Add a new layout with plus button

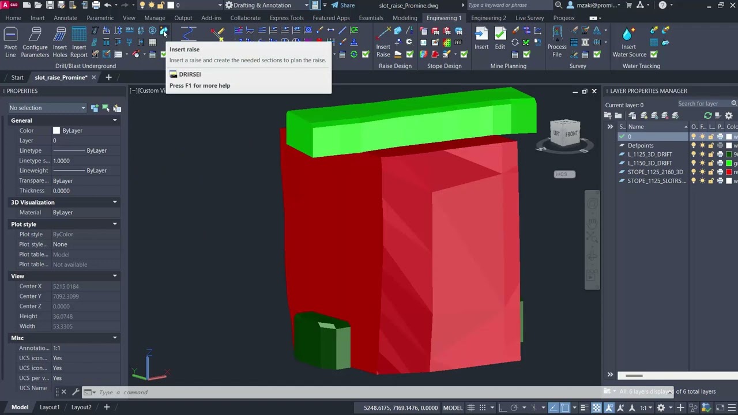pos(107,407)
